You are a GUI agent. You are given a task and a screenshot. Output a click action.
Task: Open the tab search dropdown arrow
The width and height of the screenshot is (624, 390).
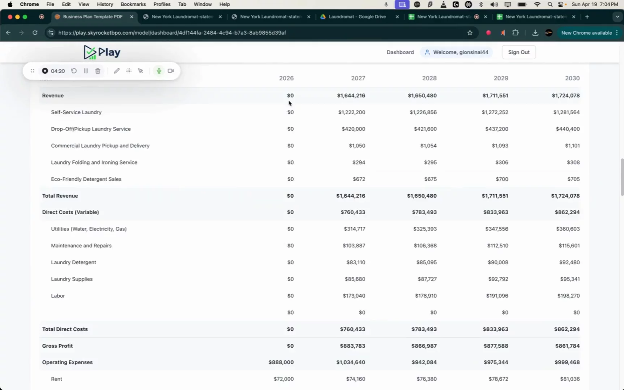617,17
